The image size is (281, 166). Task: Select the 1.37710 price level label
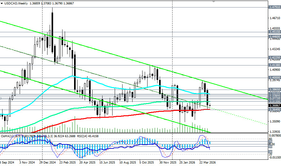coord(274,98)
